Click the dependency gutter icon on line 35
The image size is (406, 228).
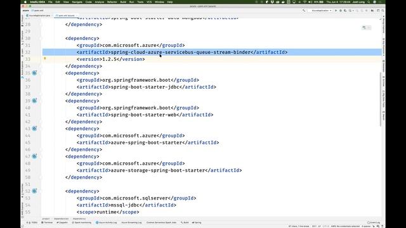coord(34,73)
